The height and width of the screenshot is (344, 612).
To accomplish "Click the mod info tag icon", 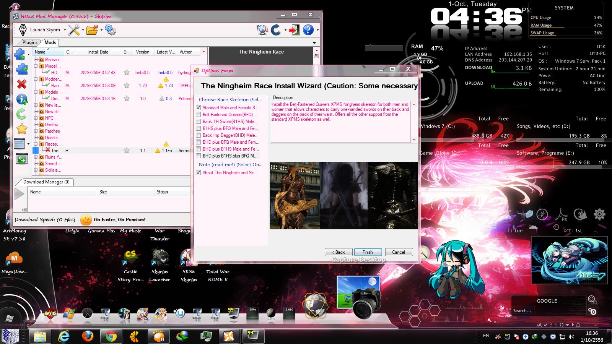I will pyautogui.click(x=22, y=99).
